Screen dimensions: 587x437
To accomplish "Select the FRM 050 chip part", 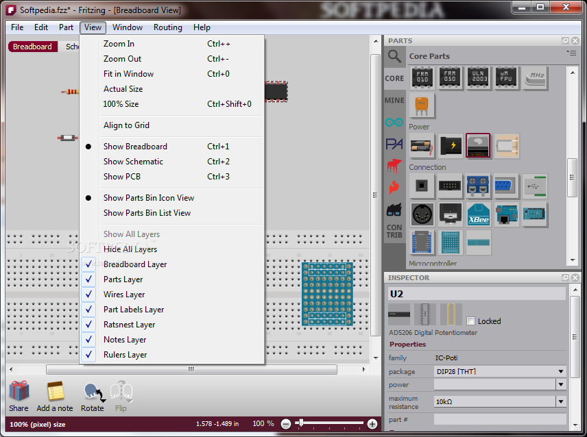I will pos(450,78).
